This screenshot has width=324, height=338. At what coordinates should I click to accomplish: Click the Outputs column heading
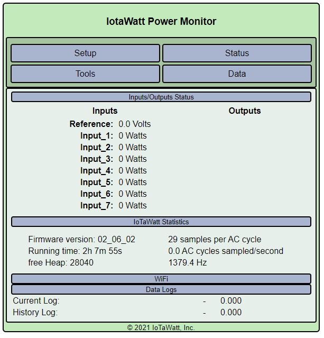[x=245, y=111]
